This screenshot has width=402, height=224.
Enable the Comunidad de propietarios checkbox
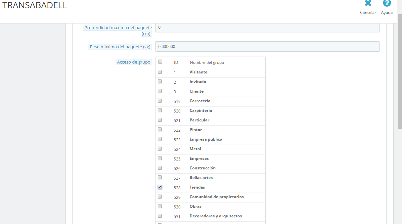[x=160, y=197]
